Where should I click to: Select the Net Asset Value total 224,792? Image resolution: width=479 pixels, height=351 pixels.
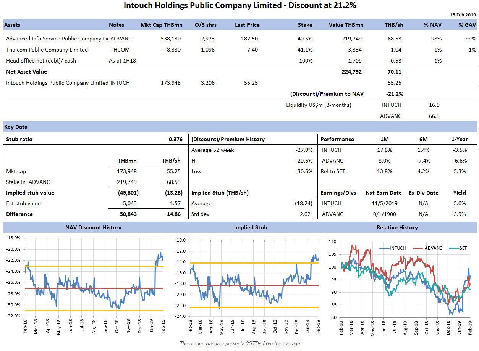pyautogui.click(x=351, y=72)
